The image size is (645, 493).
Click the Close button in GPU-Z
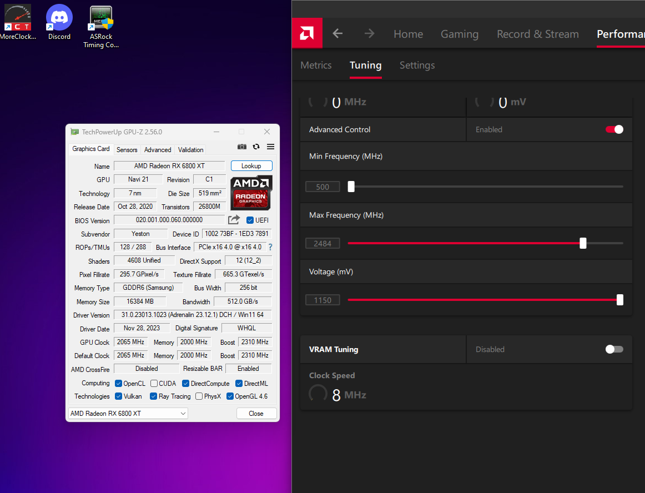click(x=256, y=414)
